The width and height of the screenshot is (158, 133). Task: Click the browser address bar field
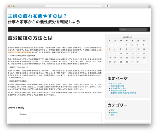point(75,6)
